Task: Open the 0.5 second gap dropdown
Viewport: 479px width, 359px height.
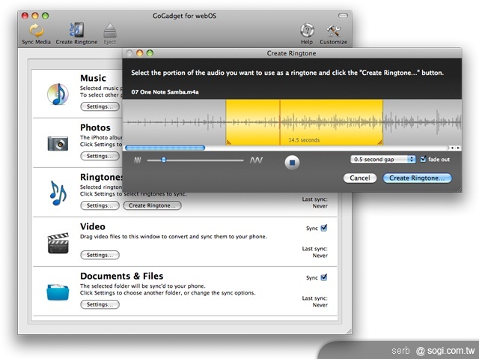Action: click(x=383, y=160)
